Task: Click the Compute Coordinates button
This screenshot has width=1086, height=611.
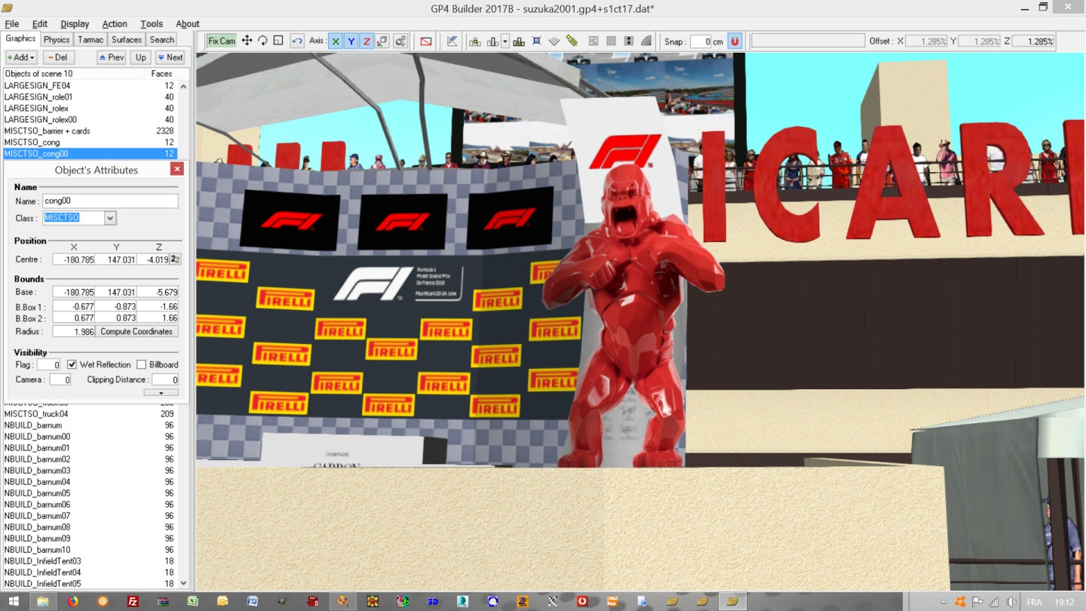Action: tap(137, 331)
